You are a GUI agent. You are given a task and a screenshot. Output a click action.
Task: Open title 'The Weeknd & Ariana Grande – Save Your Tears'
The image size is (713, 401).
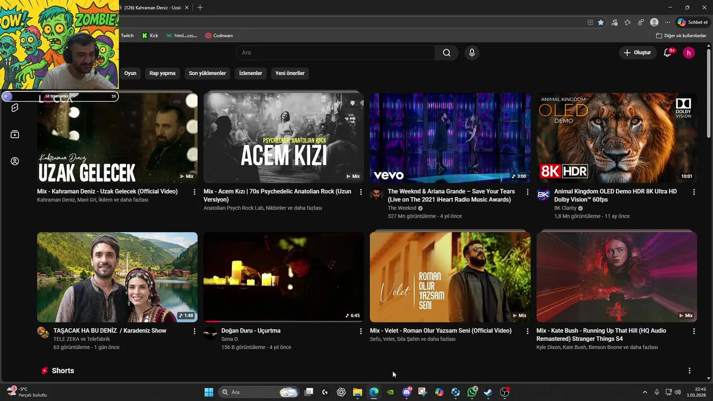[451, 195]
